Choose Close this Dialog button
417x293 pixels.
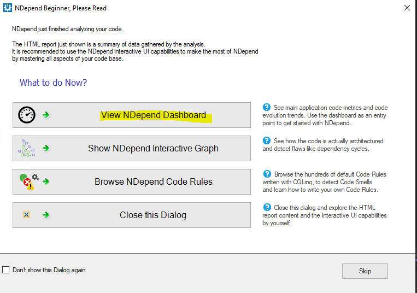coord(132,215)
